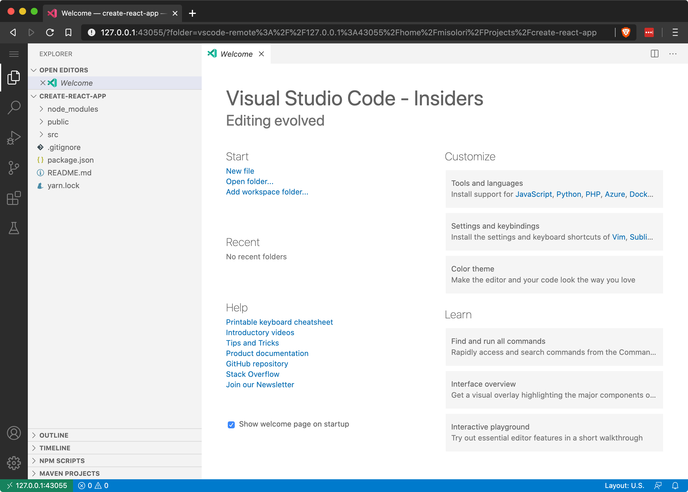Open the Accounts icon at bottom left
688x492 pixels.
pos(14,433)
